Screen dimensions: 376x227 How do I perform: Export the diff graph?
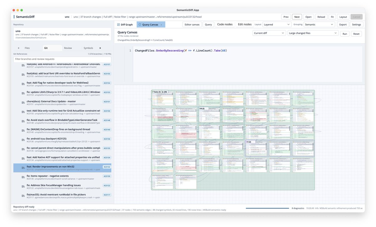[343, 24]
